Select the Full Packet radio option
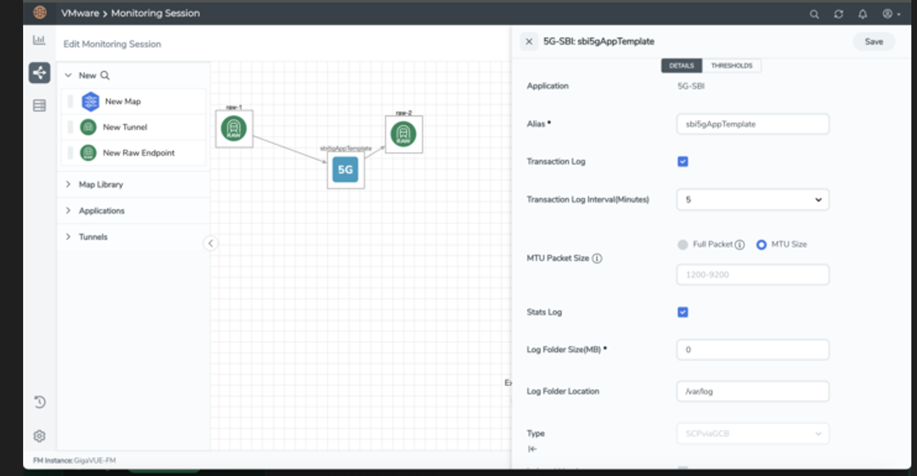The height and width of the screenshot is (476, 917). pos(683,245)
